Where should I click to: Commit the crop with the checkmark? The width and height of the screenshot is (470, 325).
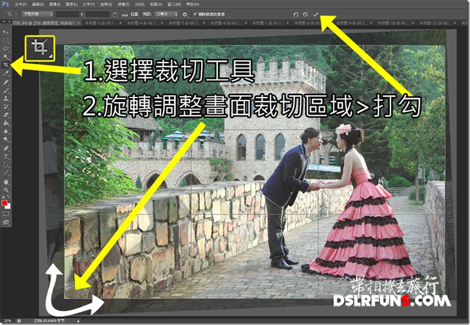pyautogui.click(x=316, y=13)
